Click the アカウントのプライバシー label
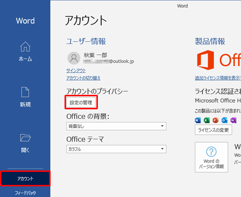This screenshot has width=241, height=197. coord(97,92)
